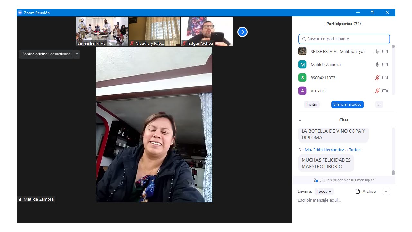Unmute participant 85004211973 microphone

click(377, 78)
